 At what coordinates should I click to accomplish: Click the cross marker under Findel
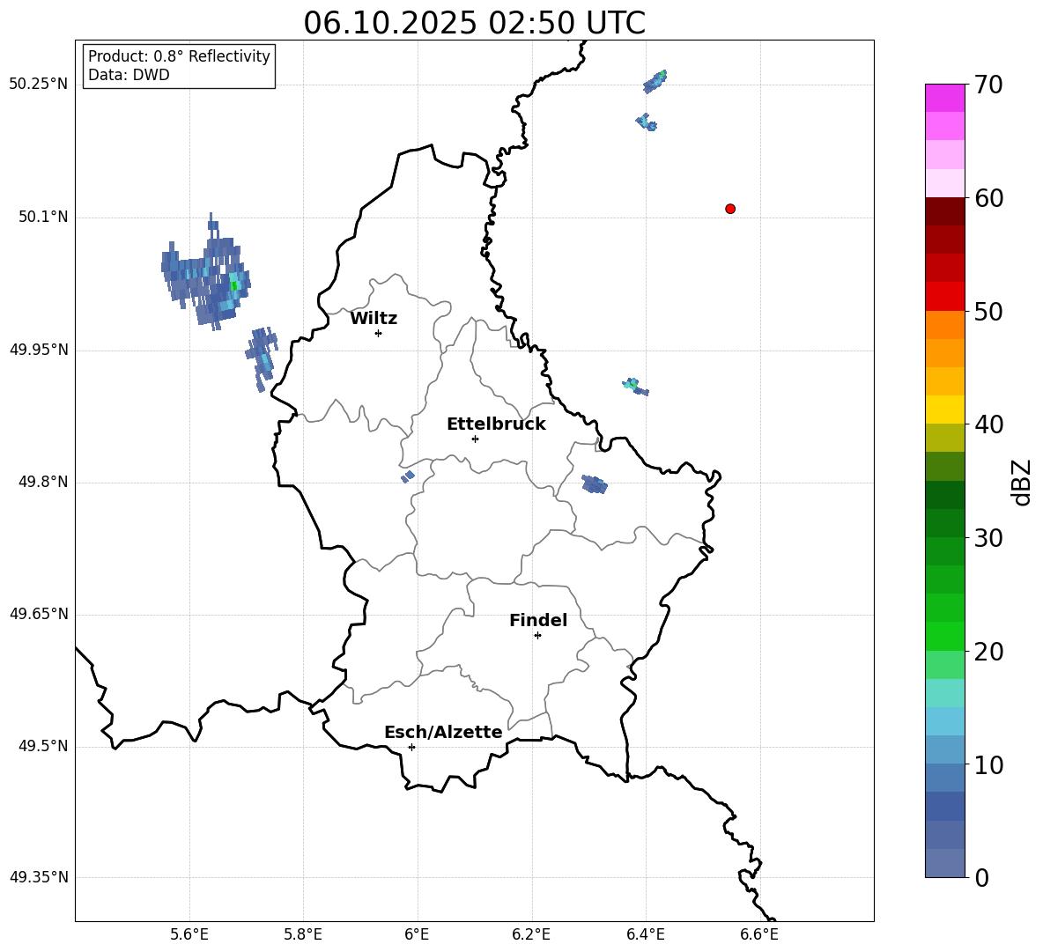pos(537,636)
